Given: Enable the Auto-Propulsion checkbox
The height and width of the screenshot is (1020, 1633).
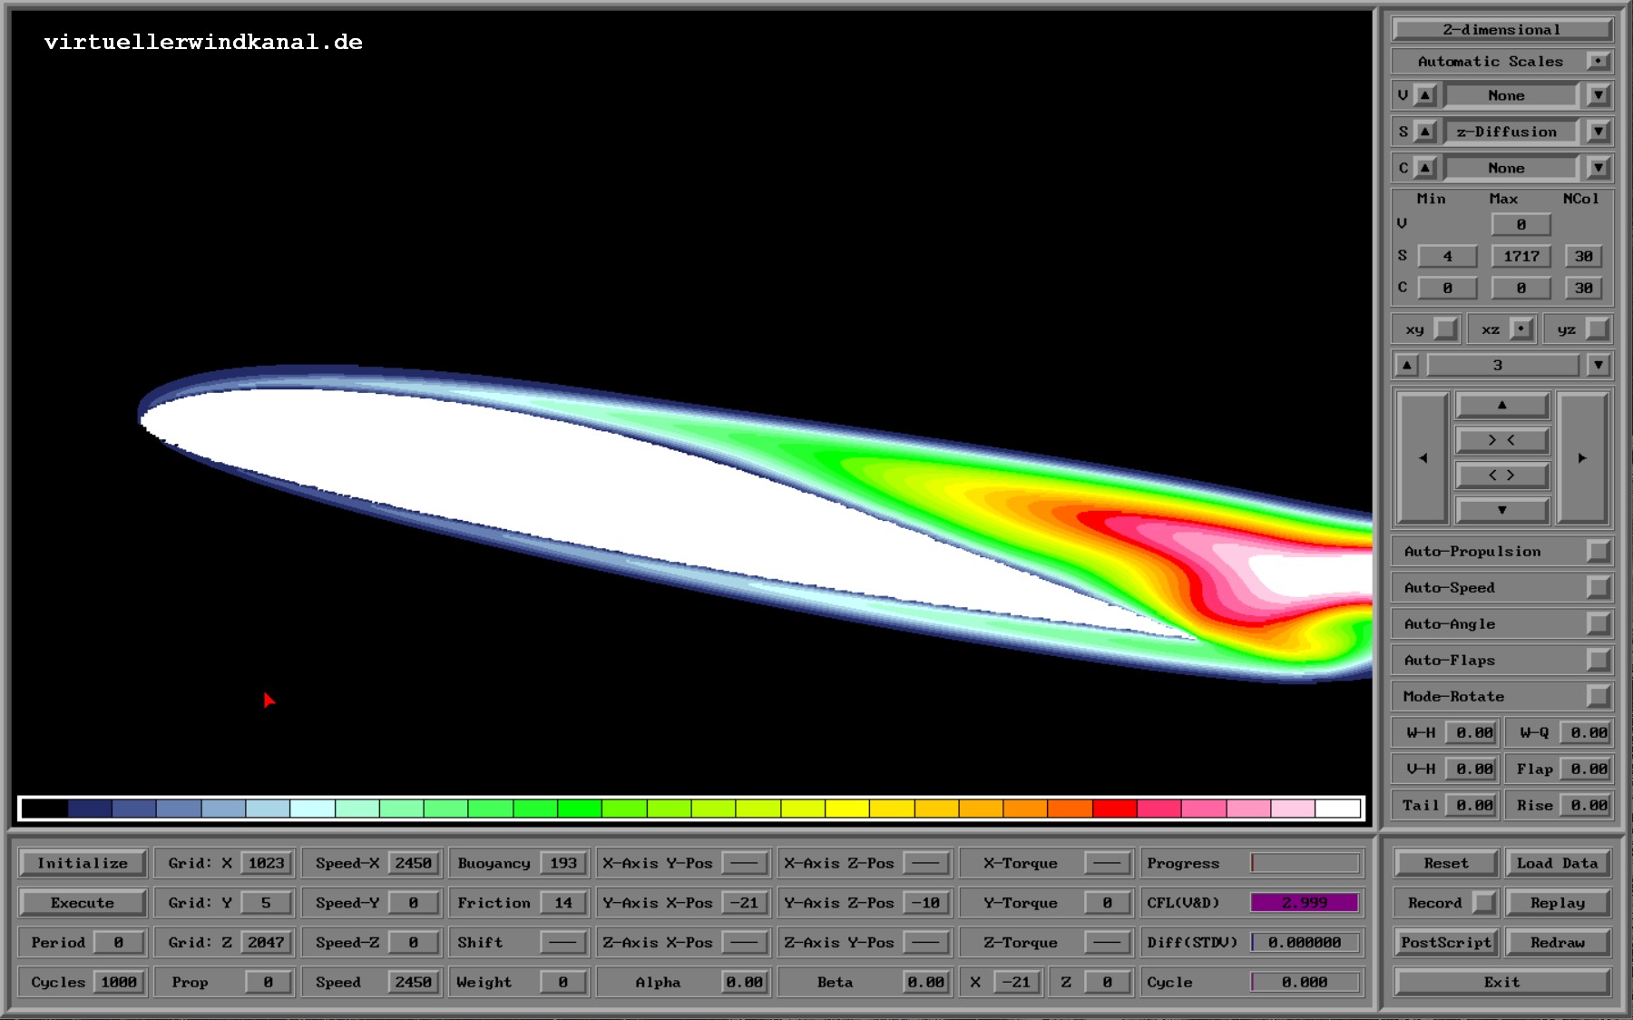Looking at the screenshot, I should pyautogui.click(x=1598, y=552).
